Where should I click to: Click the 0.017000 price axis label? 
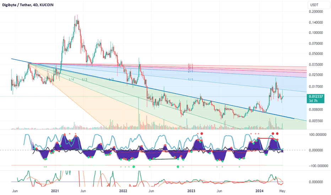point(316,87)
